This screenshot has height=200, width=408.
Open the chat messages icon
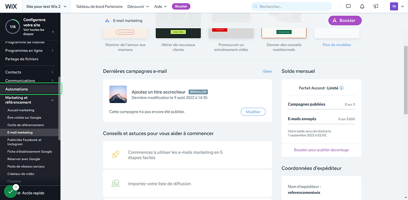click(x=348, y=7)
